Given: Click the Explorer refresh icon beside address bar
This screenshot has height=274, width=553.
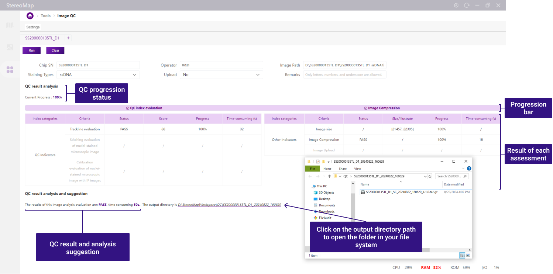Looking at the screenshot, I should [x=430, y=176].
